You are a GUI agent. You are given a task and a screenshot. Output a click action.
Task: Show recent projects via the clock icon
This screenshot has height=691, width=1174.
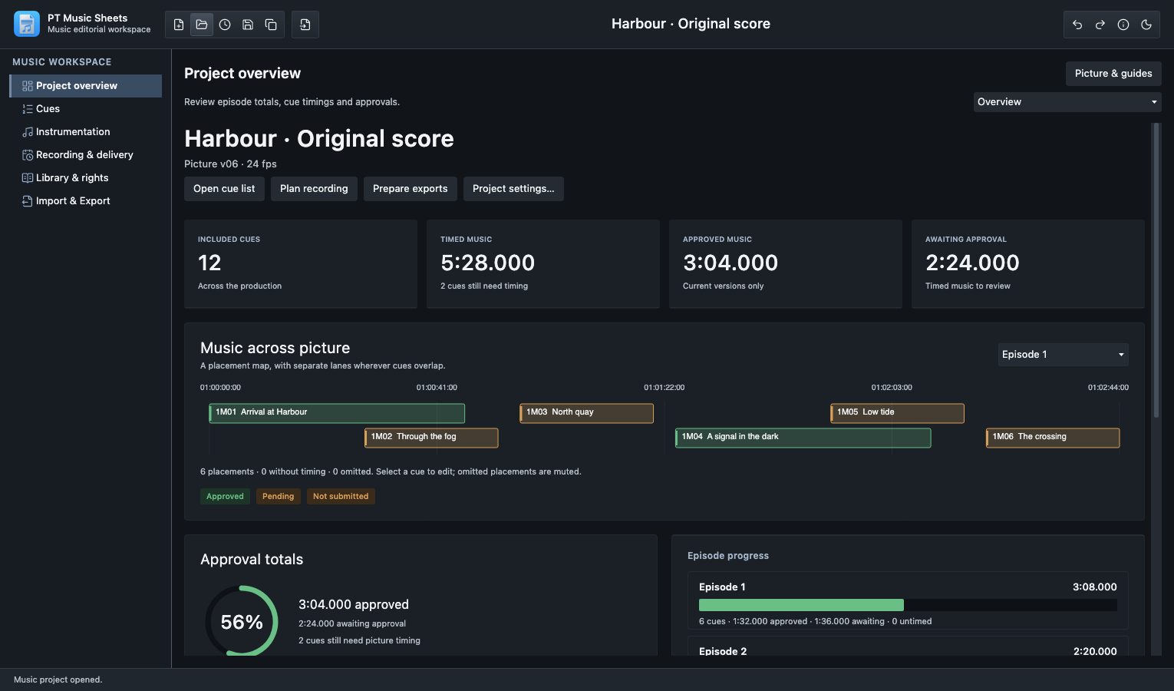point(225,25)
